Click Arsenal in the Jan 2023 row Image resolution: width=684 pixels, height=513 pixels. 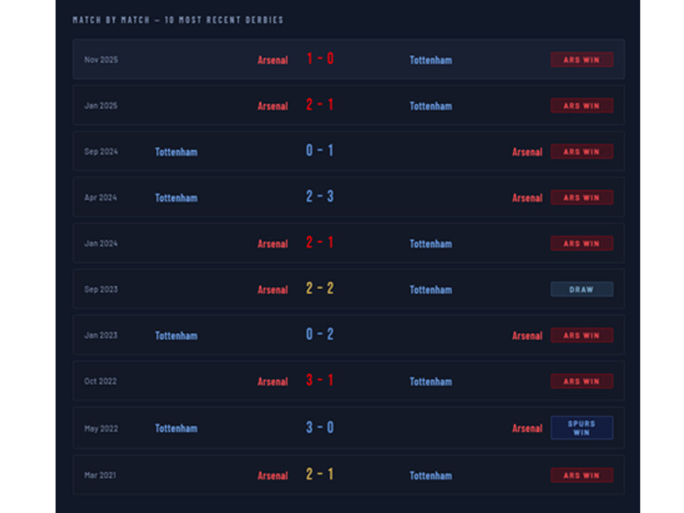[527, 336]
